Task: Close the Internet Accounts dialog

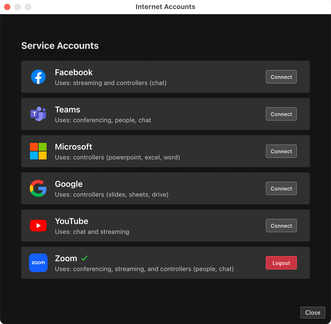Action: click(x=313, y=313)
